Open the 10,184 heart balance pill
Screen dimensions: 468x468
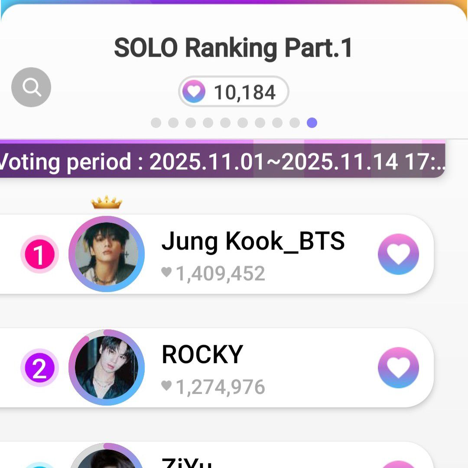coord(234,92)
